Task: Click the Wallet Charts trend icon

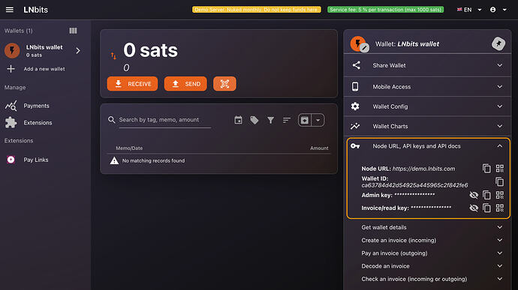Action: (355, 126)
